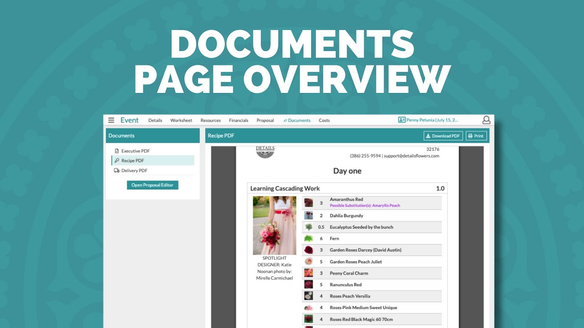Click the Amaranthus Red flower thumbnail
The image size is (584, 328).
pos(309,203)
